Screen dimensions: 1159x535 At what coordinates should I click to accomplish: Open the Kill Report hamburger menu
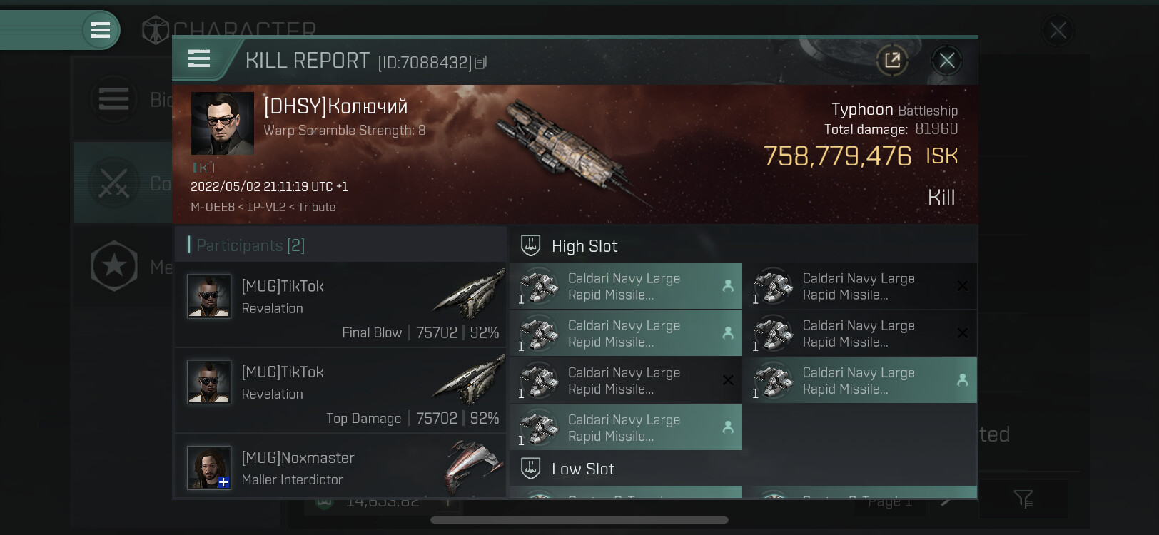pos(199,59)
